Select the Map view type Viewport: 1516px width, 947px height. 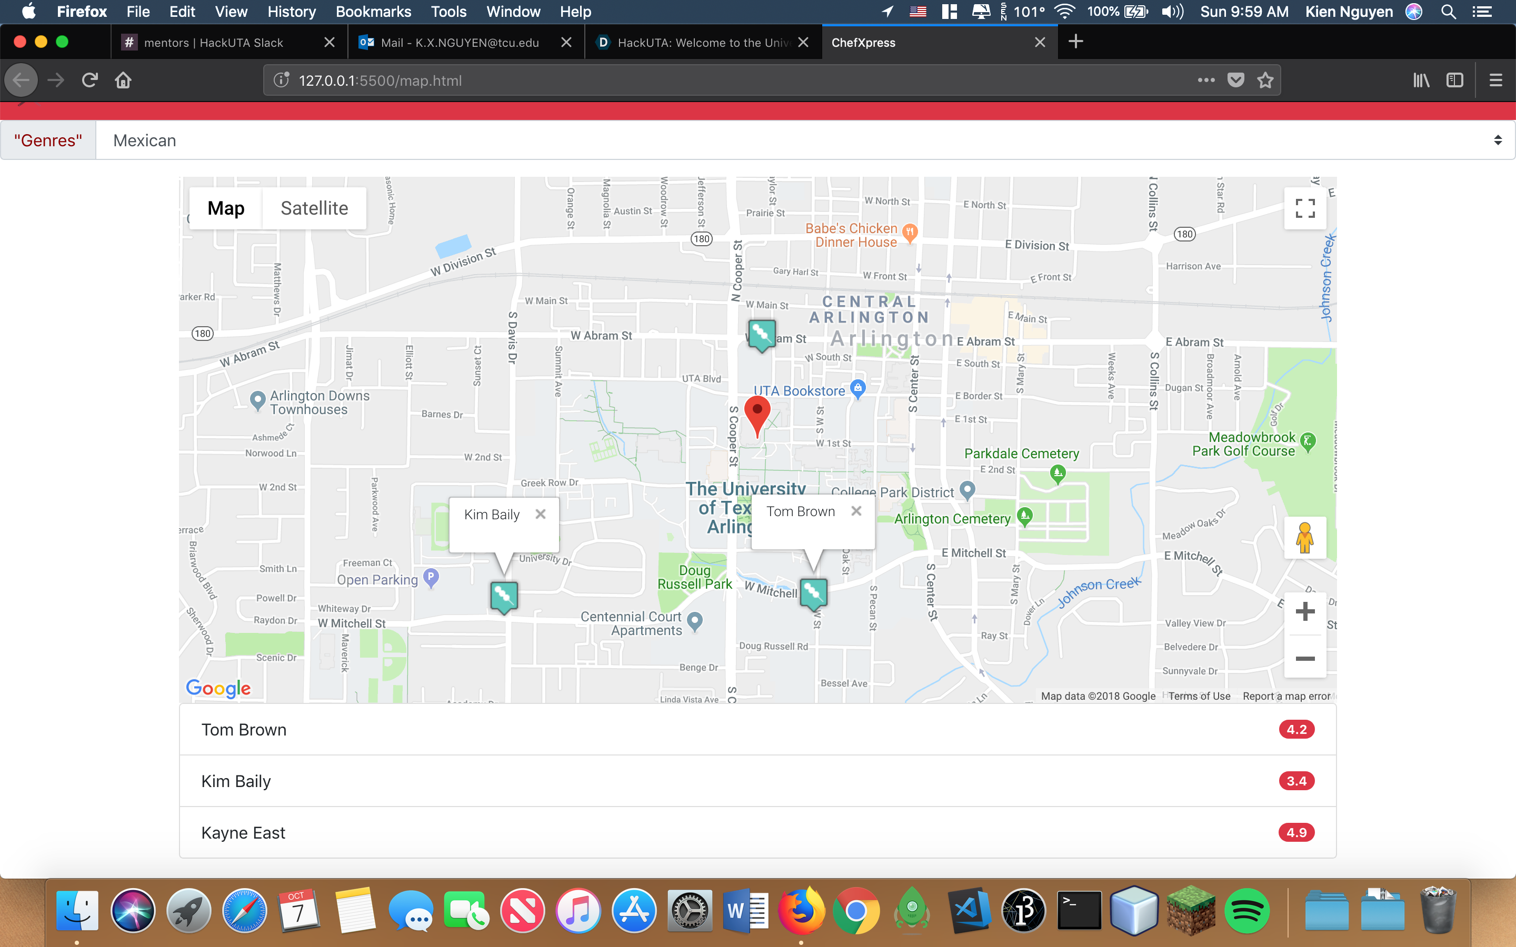tap(225, 208)
